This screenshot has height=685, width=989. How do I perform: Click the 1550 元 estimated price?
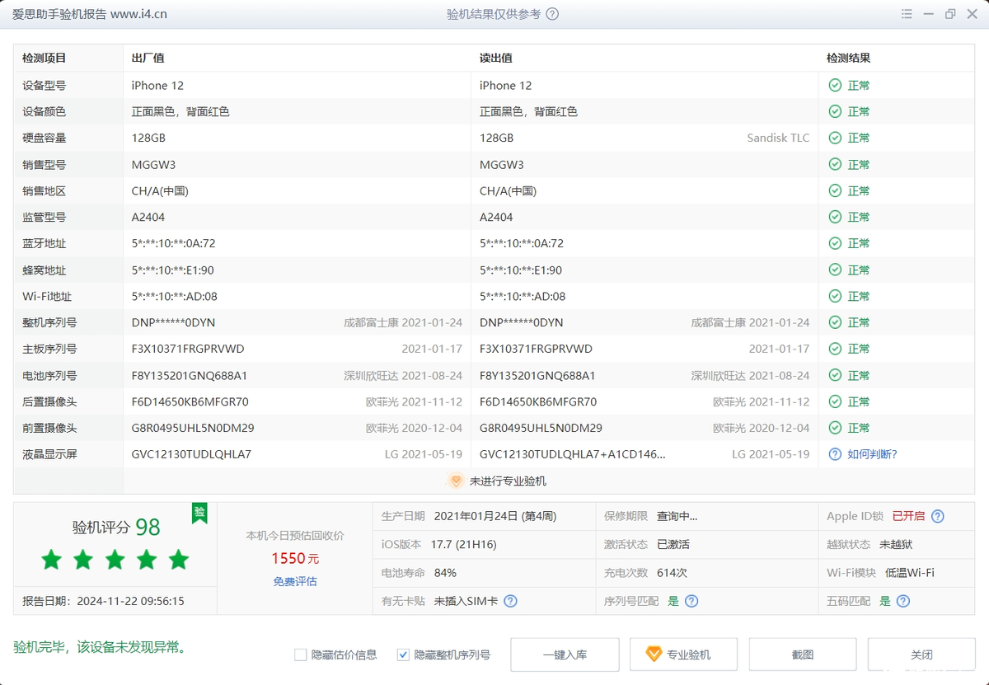[295, 558]
